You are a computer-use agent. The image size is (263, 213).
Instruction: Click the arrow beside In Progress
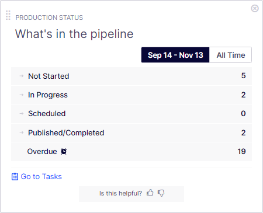coord(22,95)
